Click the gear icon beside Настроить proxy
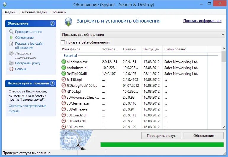228x157 pixels. (11, 63)
